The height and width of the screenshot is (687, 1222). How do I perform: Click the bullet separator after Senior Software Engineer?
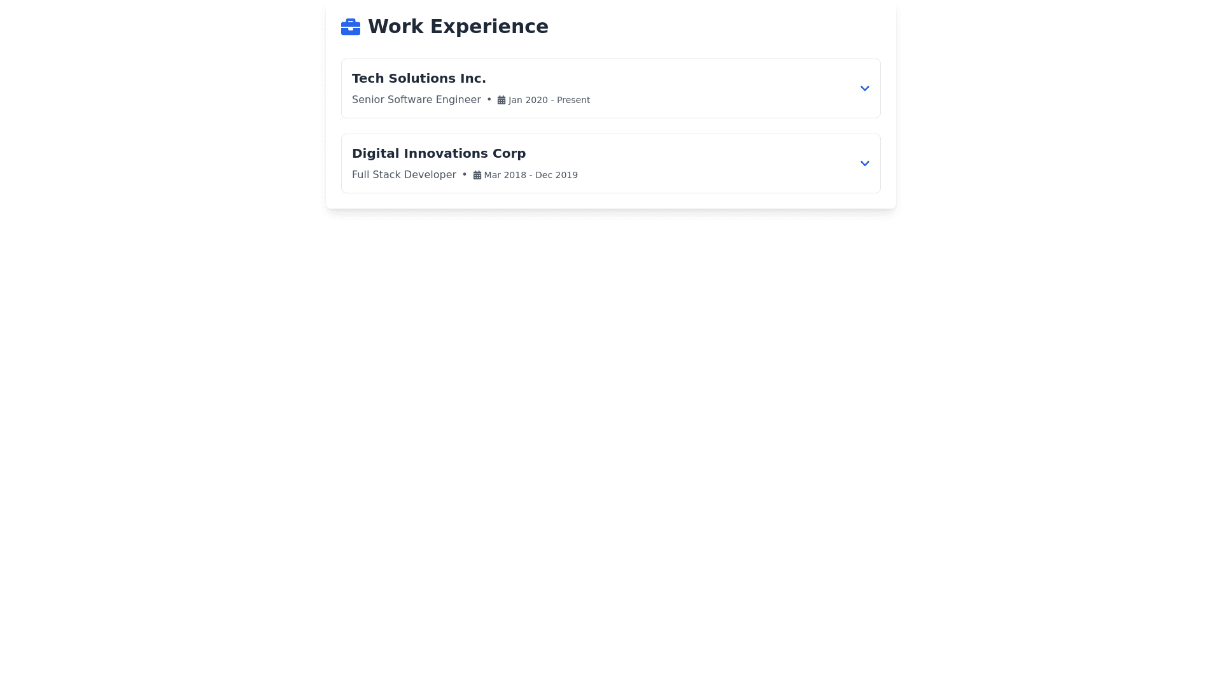pos(489,100)
